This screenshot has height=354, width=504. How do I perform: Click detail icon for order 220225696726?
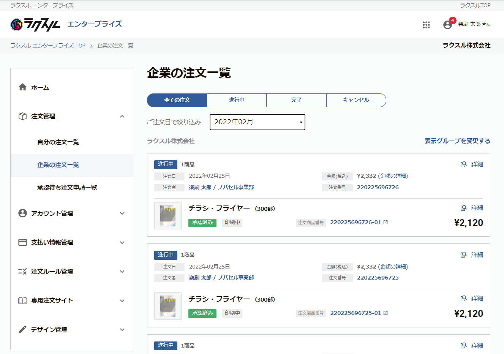point(463,164)
